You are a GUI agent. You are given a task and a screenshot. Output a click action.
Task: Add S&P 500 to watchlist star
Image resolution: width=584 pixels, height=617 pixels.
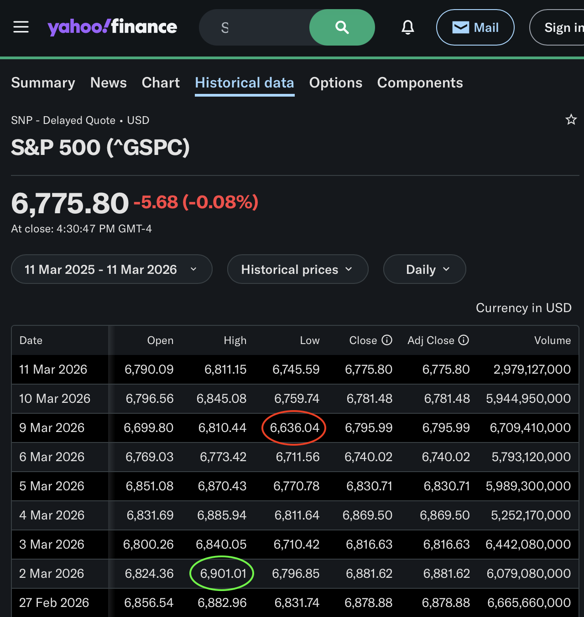coord(571,120)
